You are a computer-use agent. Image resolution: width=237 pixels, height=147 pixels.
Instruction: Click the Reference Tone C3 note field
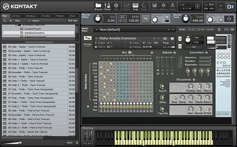pyautogui.click(x=229, y=19)
